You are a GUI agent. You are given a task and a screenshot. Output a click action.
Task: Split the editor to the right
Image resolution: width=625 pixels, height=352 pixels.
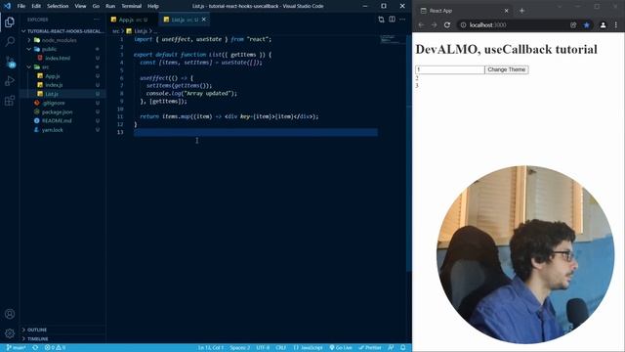click(x=392, y=20)
